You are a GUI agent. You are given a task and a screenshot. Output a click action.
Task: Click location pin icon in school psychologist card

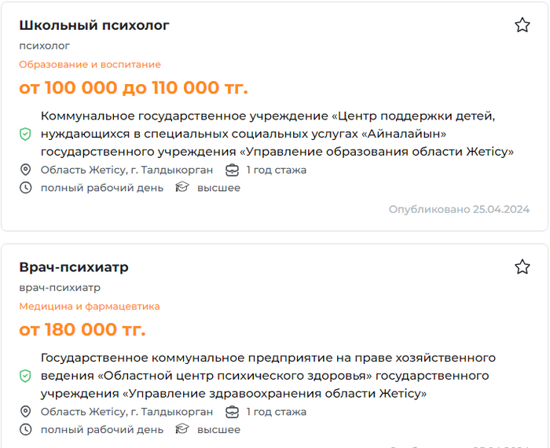pos(25,170)
